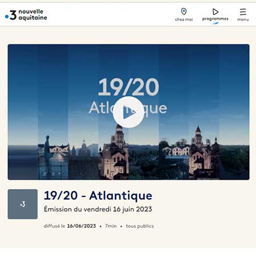The image size is (256, 256).
Task: Select the programmes label
Action: [215, 19]
